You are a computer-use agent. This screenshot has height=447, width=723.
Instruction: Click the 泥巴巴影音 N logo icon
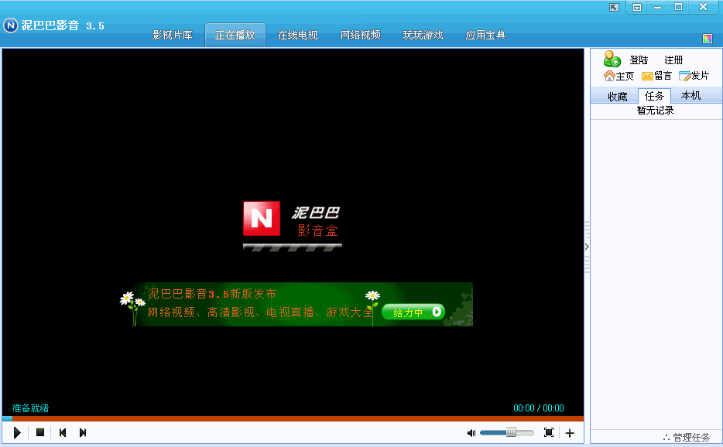coord(11,26)
